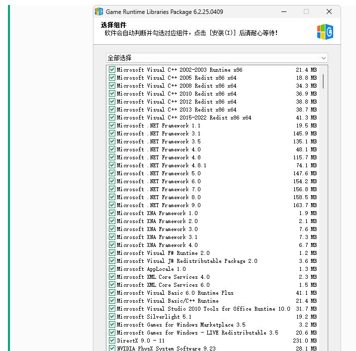Toggle .NET Framework 6.0 checkbox
Screen dimensions: 356x351
pos(112,181)
